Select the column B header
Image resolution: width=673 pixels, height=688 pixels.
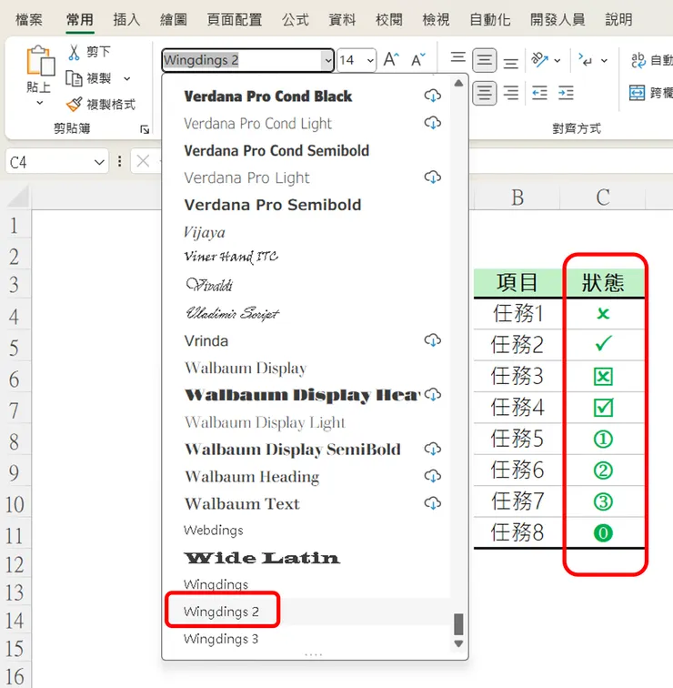point(517,197)
